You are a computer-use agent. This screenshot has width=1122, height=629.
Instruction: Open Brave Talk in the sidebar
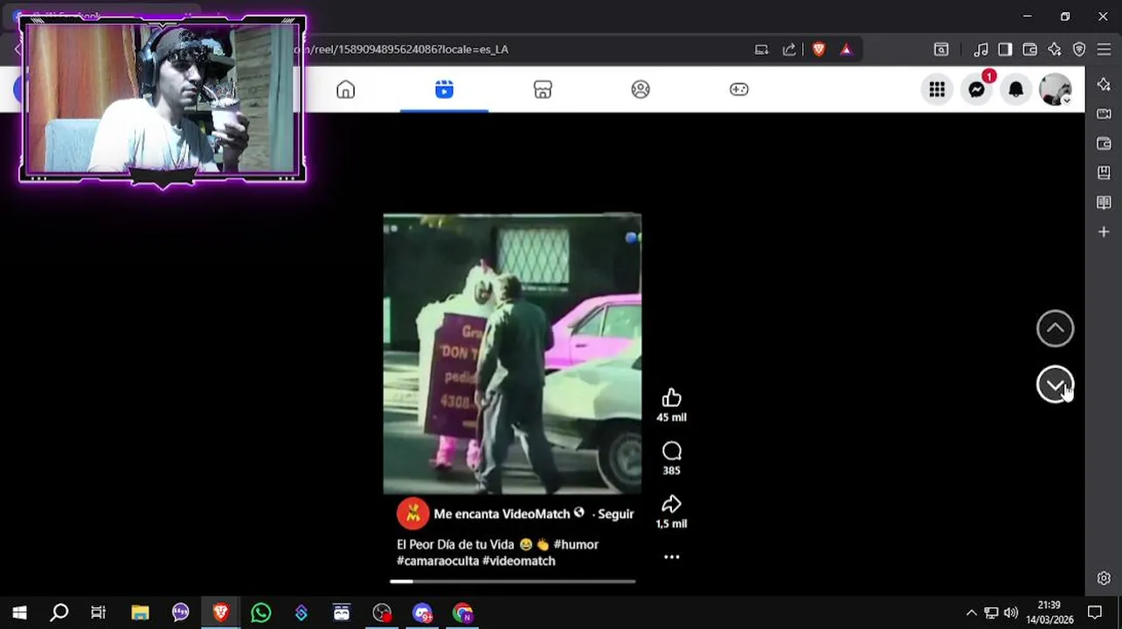1104,114
